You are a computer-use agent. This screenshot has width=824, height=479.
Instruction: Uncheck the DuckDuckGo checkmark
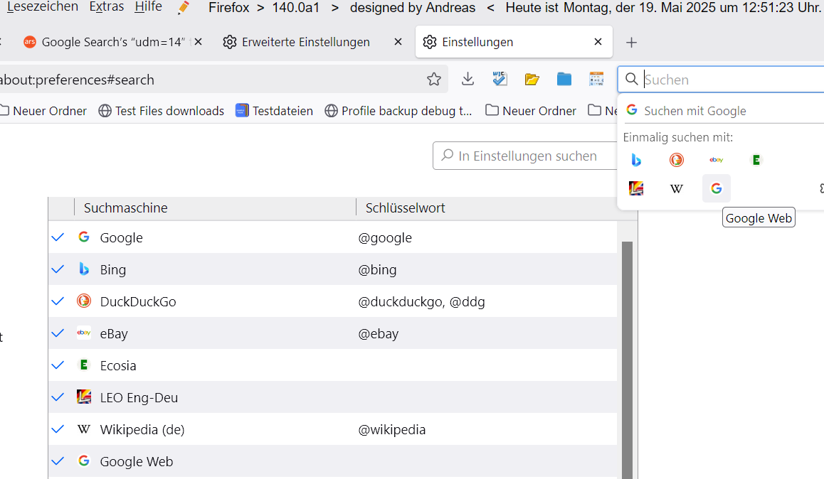[58, 301]
